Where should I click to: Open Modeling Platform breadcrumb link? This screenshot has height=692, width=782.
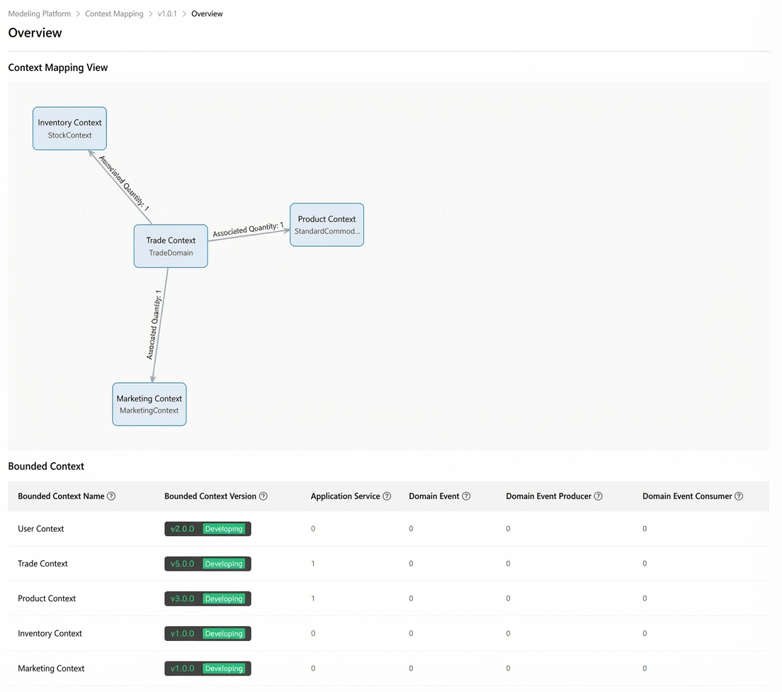tap(40, 13)
